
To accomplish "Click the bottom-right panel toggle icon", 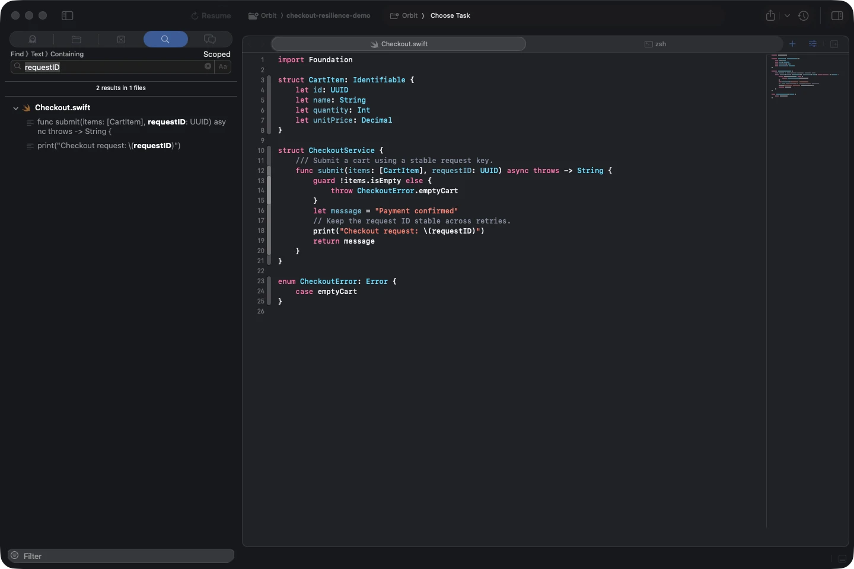I will (842, 558).
